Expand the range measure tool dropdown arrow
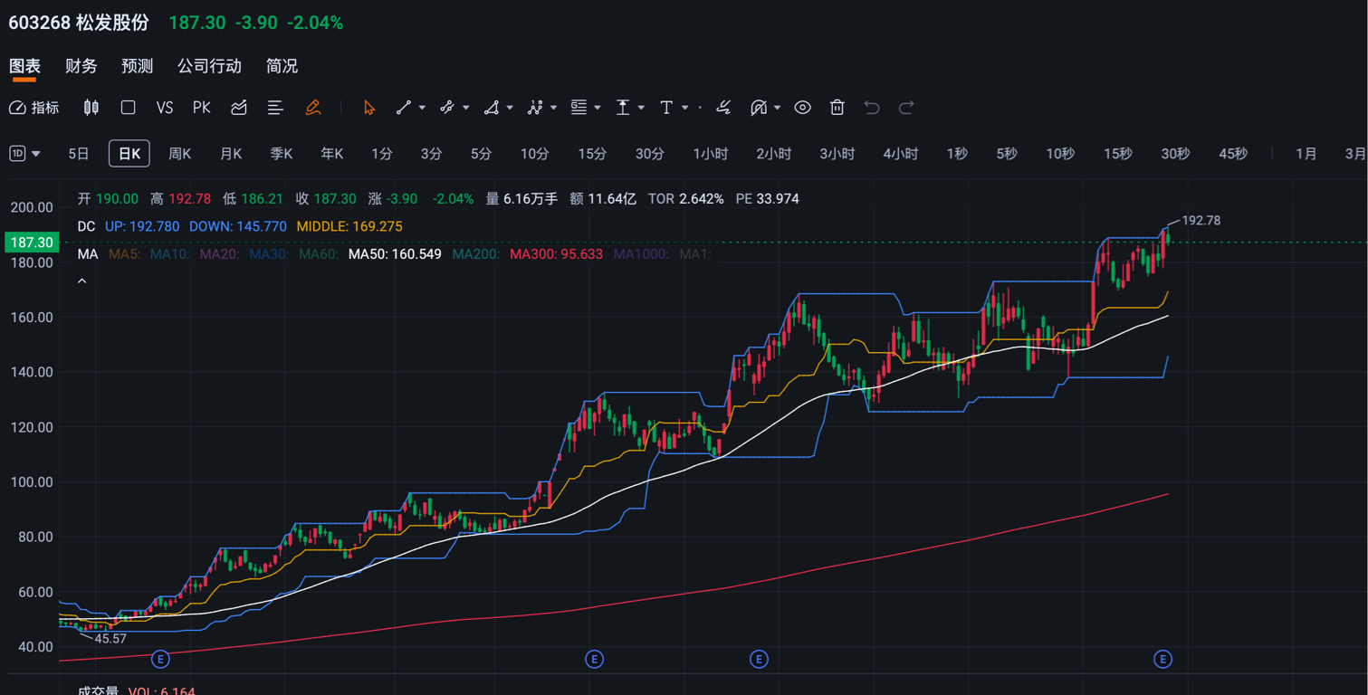1368x695 pixels. click(x=641, y=108)
